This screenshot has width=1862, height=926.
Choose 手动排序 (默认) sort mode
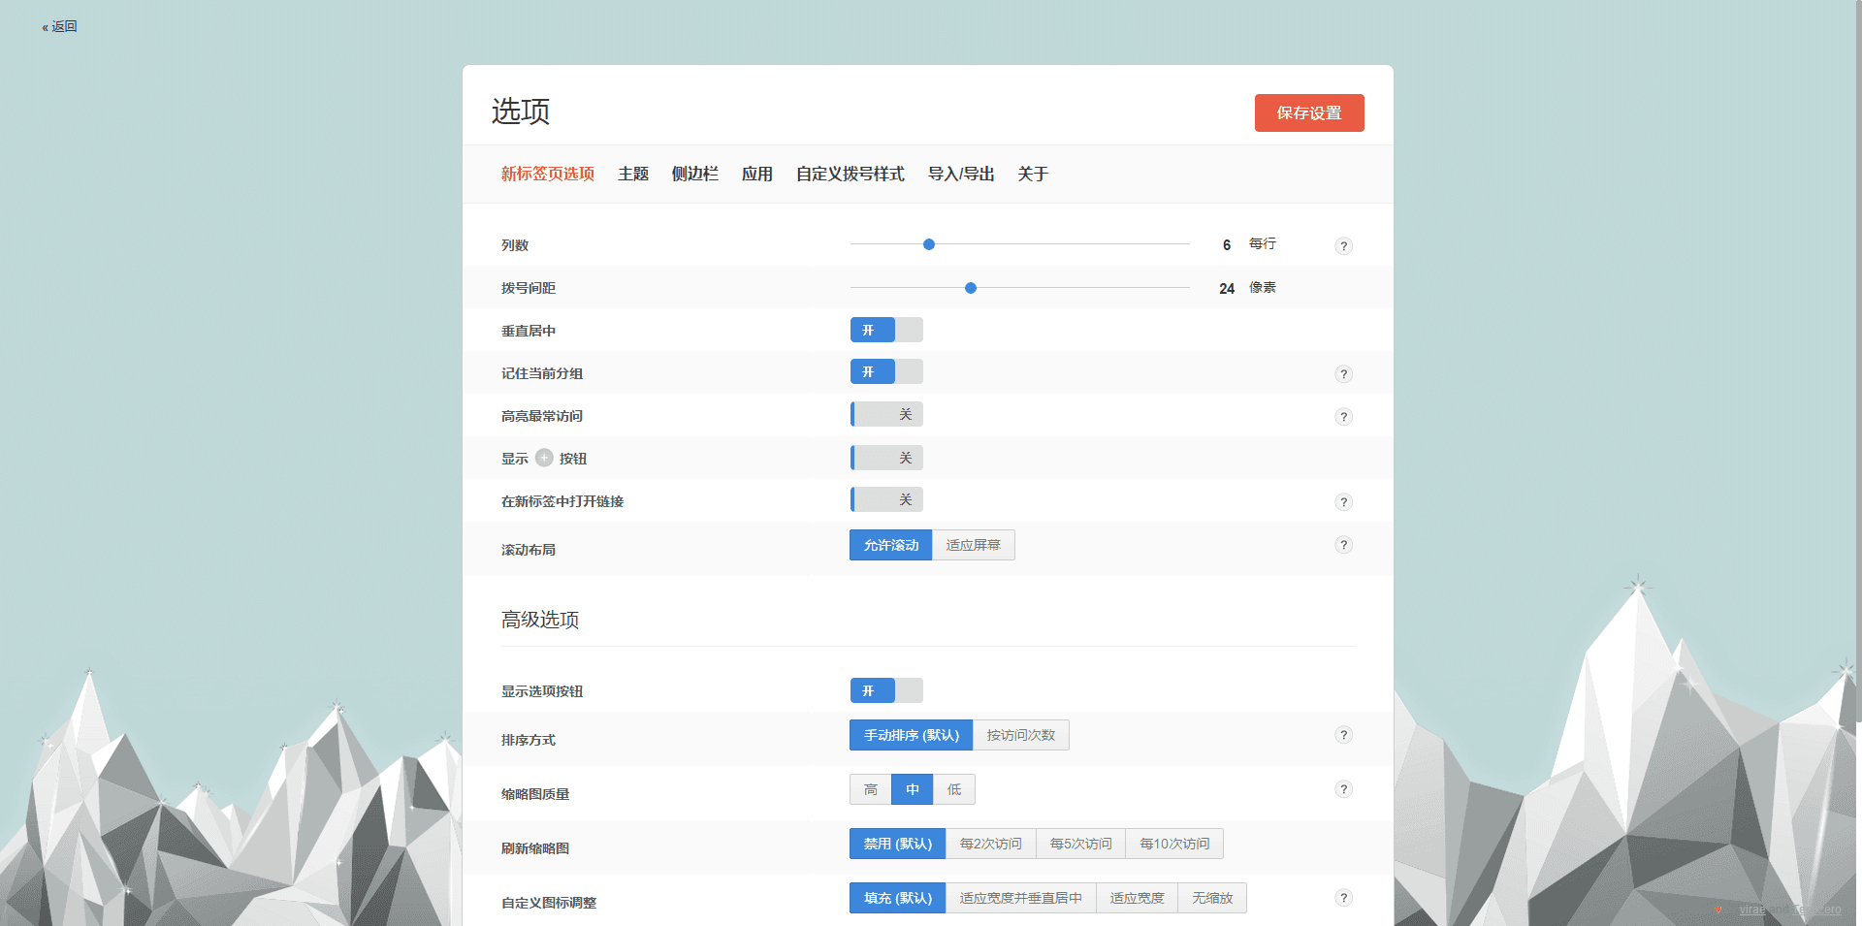coord(912,735)
